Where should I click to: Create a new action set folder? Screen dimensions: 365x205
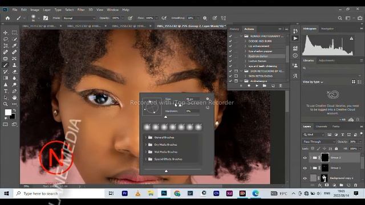[265, 86]
